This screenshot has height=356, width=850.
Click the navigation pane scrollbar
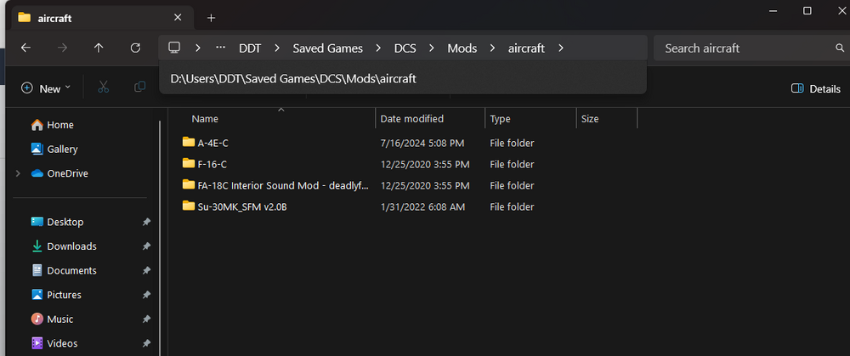coord(160,237)
